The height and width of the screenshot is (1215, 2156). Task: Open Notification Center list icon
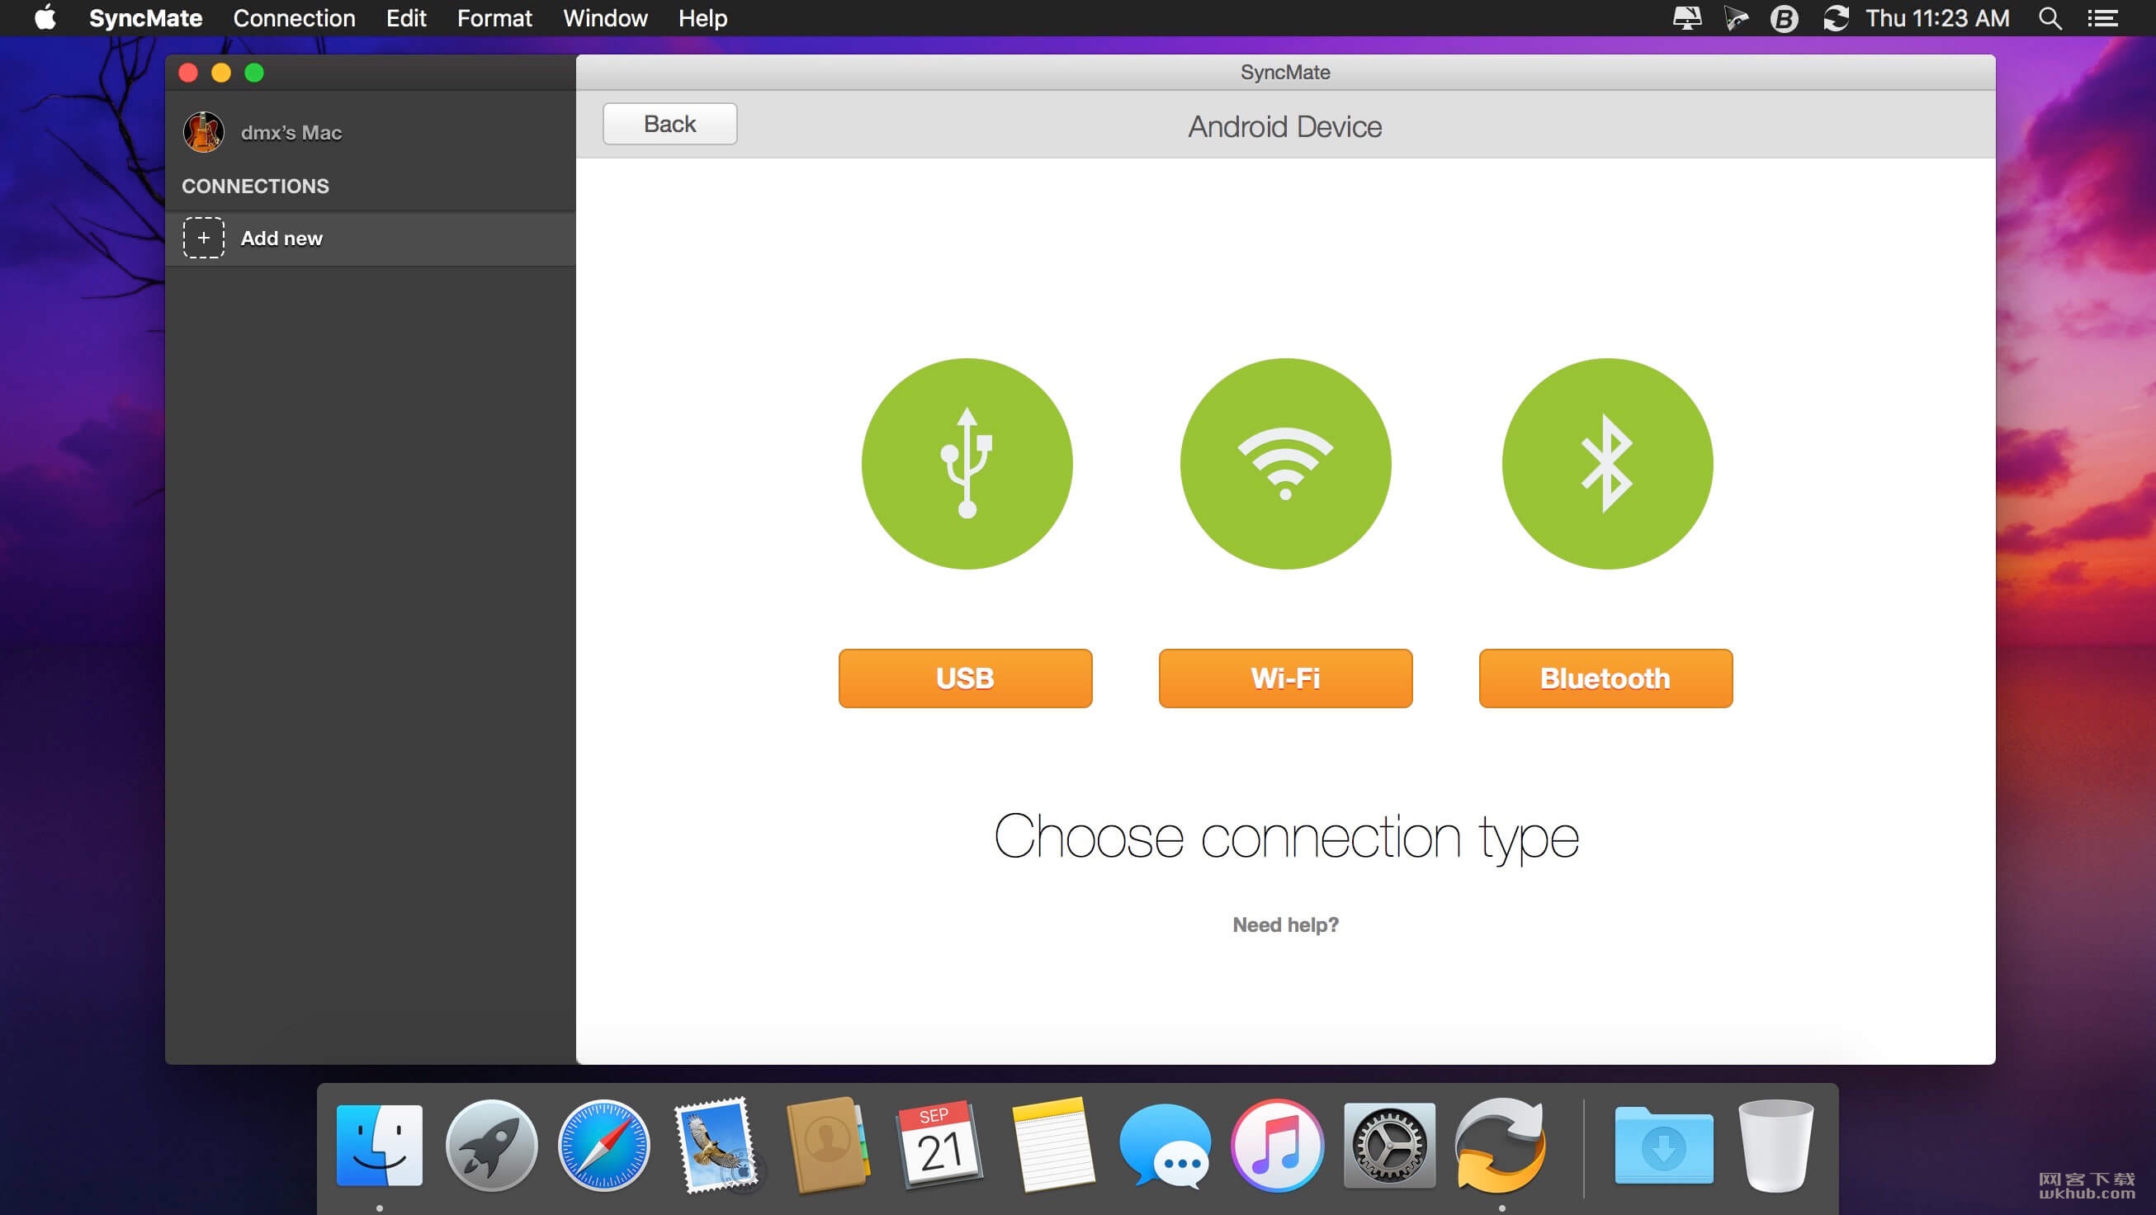pyautogui.click(x=2102, y=17)
